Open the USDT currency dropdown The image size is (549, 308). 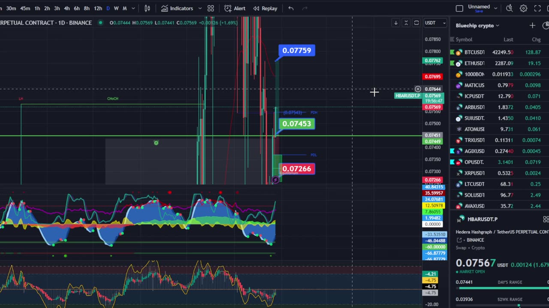pos(435,23)
